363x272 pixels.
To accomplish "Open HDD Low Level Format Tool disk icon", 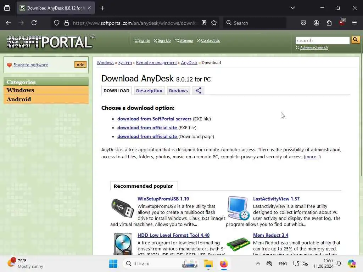I will pyautogui.click(x=123, y=244).
